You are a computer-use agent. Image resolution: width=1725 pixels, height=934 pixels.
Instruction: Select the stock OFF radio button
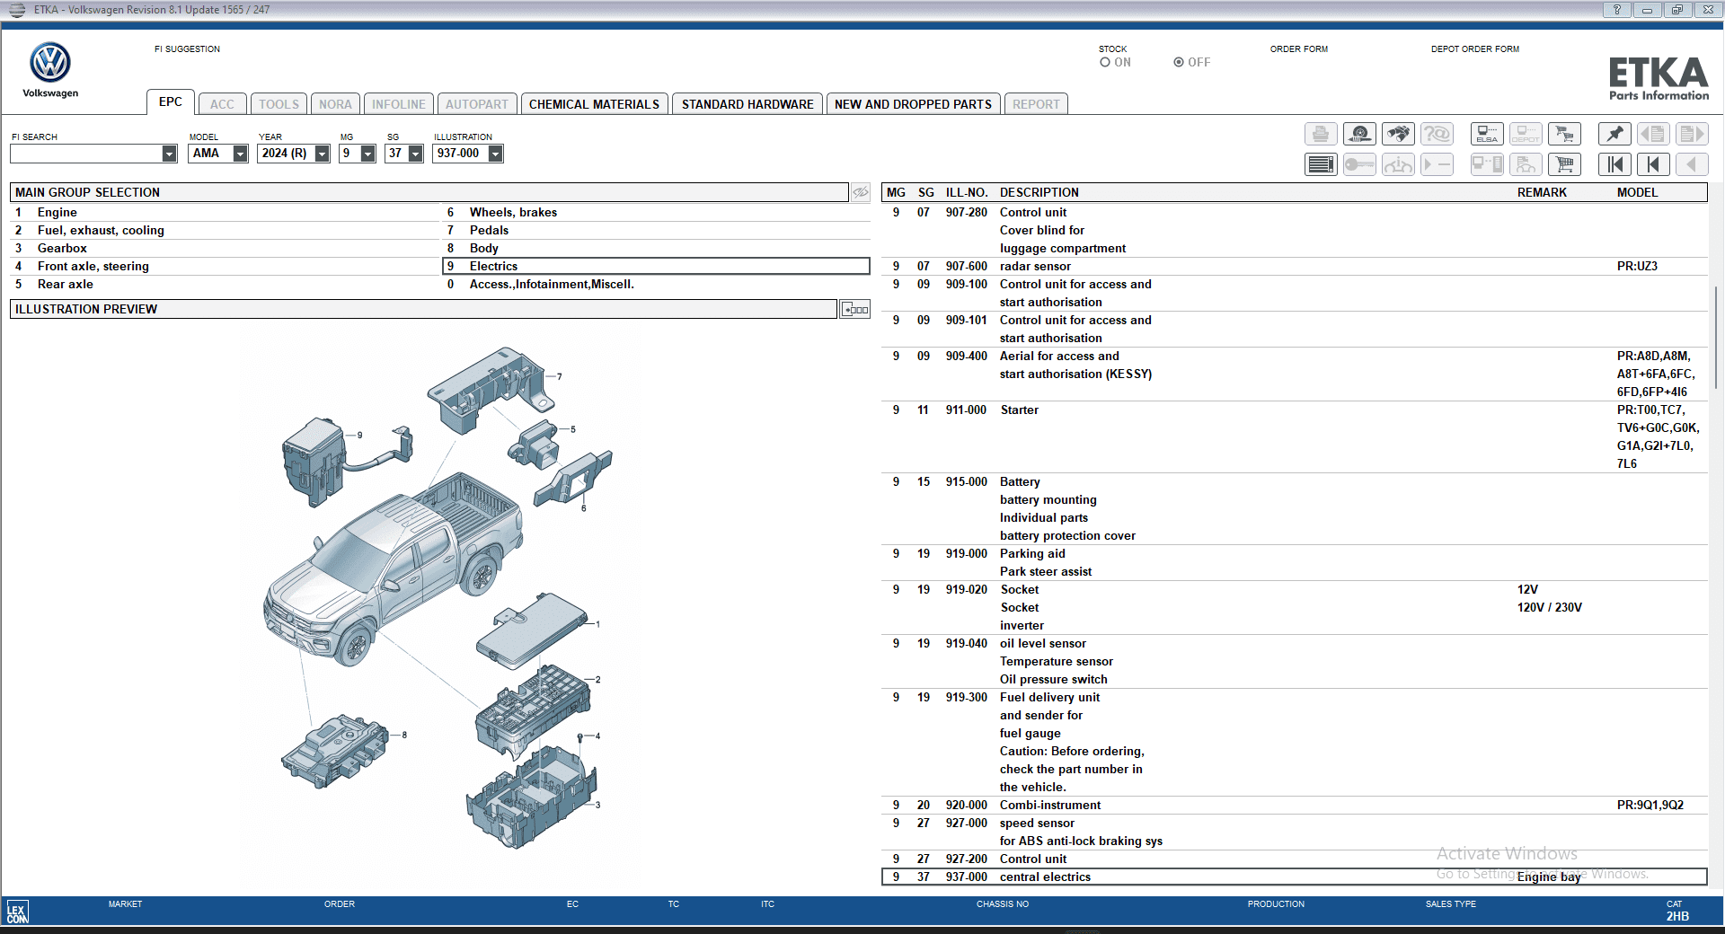1179,63
